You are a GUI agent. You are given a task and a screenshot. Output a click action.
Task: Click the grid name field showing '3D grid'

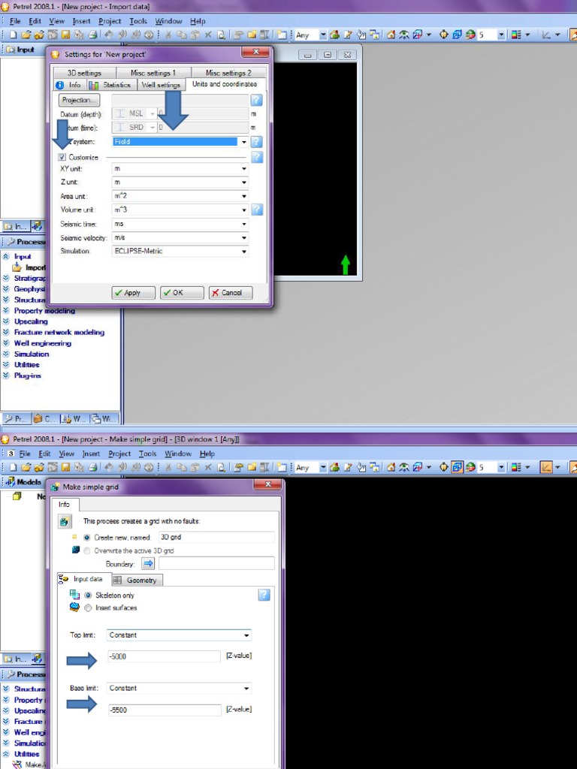click(x=216, y=537)
